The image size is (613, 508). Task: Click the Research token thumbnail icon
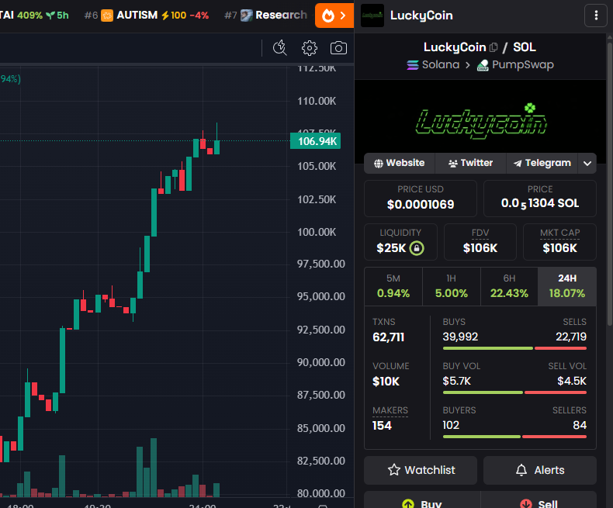(x=246, y=16)
